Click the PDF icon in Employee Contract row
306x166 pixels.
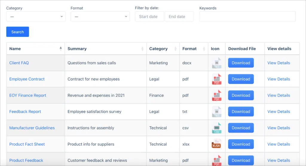(x=216, y=79)
